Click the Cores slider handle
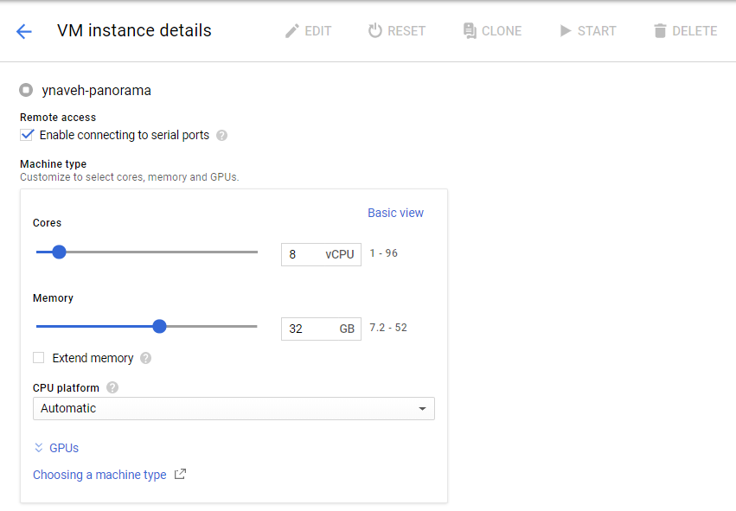The image size is (736, 511). click(x=59, y=252)
